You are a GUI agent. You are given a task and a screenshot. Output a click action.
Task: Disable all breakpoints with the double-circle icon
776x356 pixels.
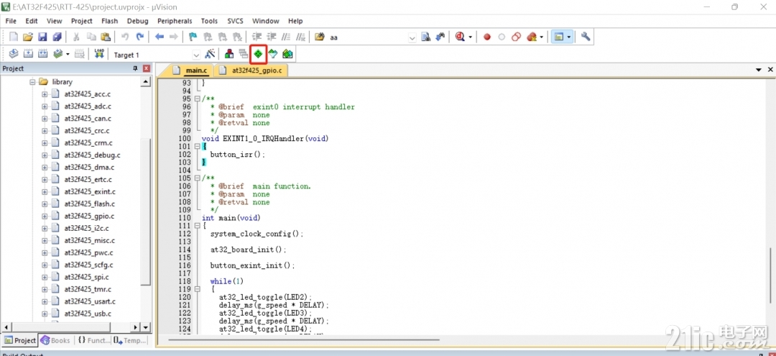pyautogui.click(x=516, y=37)
